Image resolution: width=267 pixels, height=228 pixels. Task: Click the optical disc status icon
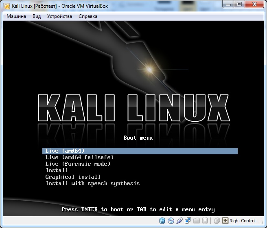(171, 221)
